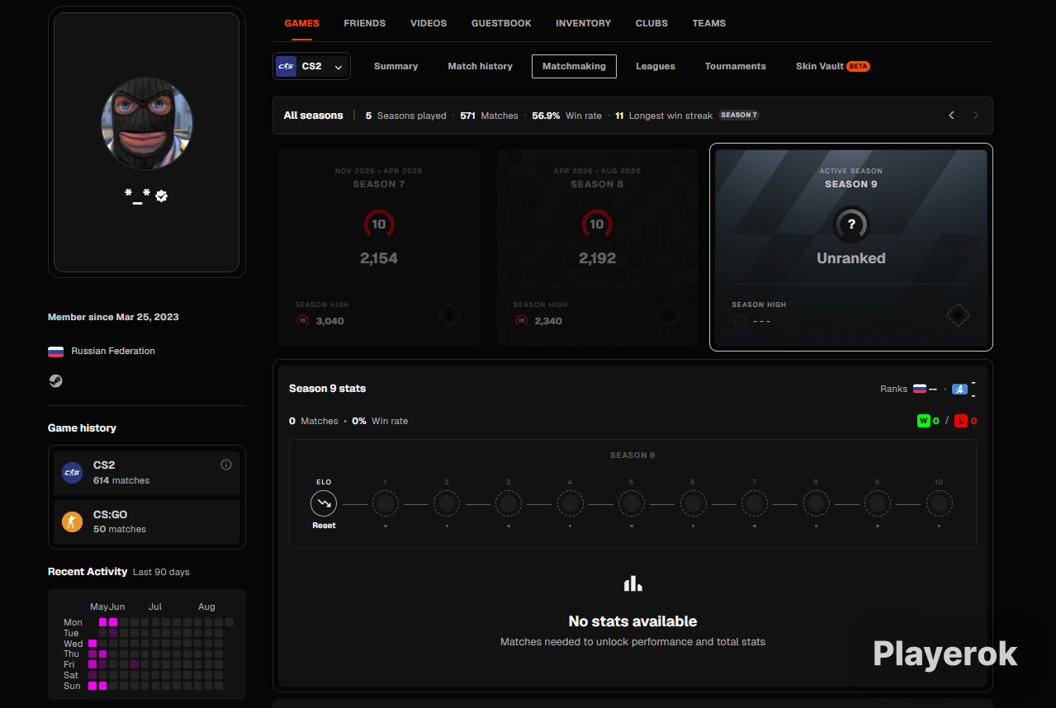
Task: Select the Leagues sub-tab
Action: click(656, 66)
